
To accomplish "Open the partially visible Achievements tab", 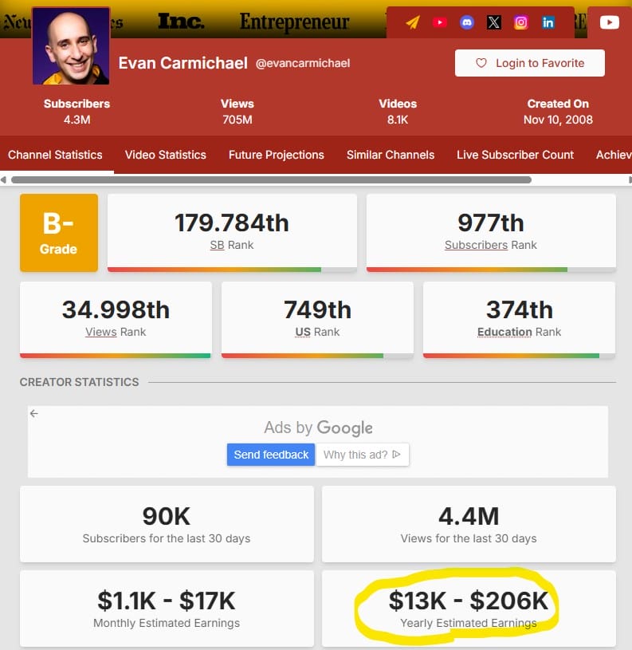I will coord(614,155).
